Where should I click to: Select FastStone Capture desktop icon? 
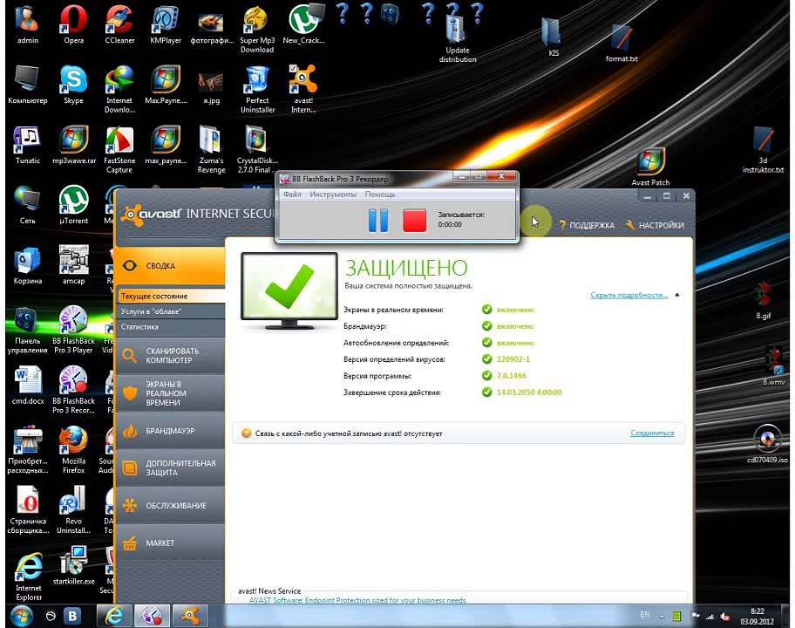(x=119, y=149)
